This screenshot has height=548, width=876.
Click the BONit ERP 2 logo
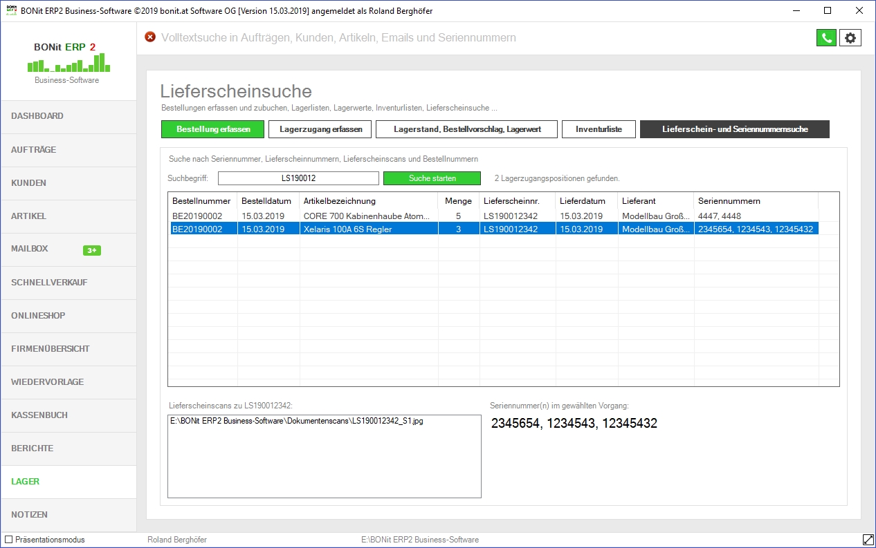point(67,62)
